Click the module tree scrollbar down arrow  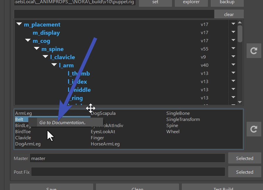click(x=240, y=102)
